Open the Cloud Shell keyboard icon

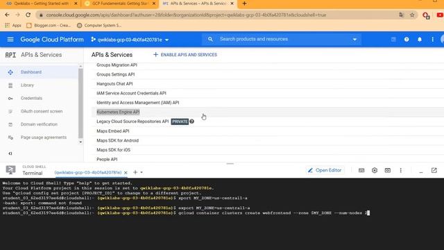pyautogui.click(x=361, y=170)
